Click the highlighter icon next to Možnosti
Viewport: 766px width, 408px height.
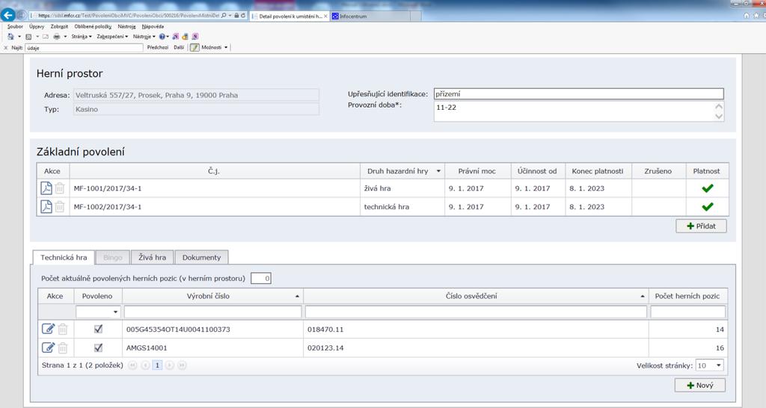195,47
